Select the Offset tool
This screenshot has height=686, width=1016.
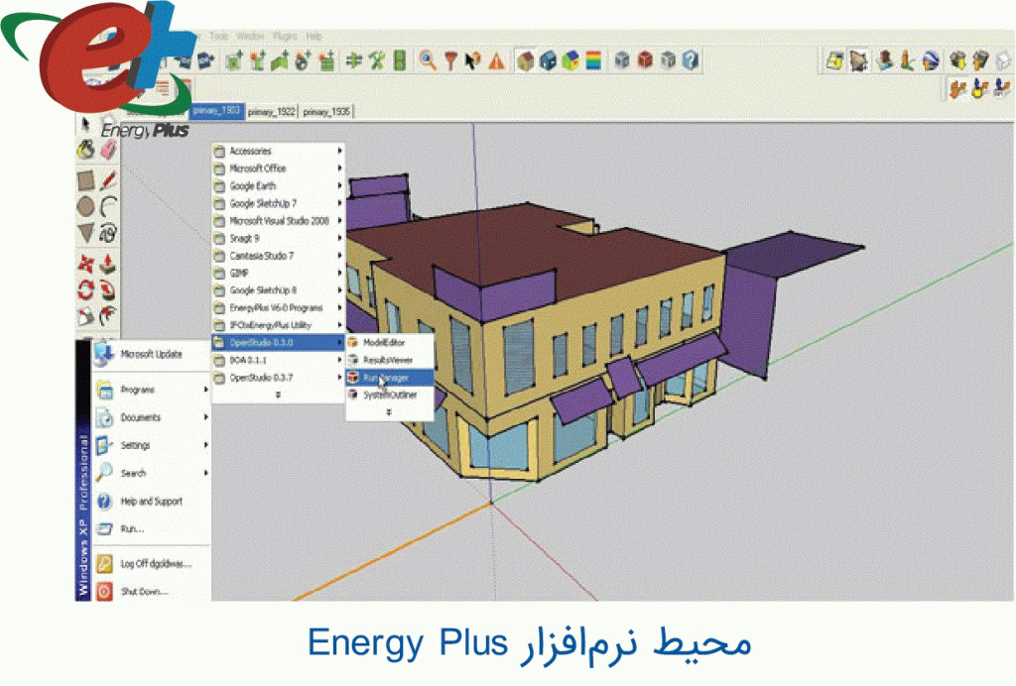pyautogui.click(x=108, y=316)
